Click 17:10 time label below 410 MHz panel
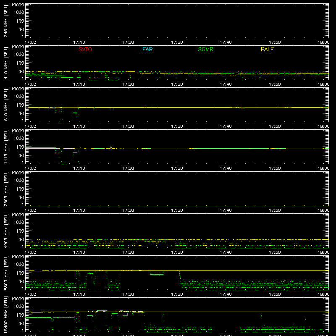 [79, 84]
